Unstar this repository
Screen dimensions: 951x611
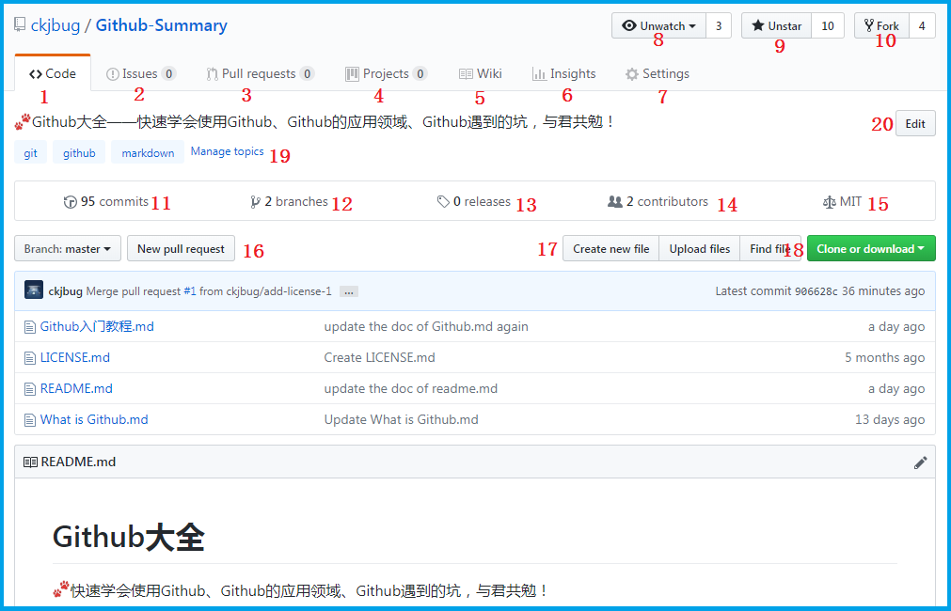coord(776,26)
